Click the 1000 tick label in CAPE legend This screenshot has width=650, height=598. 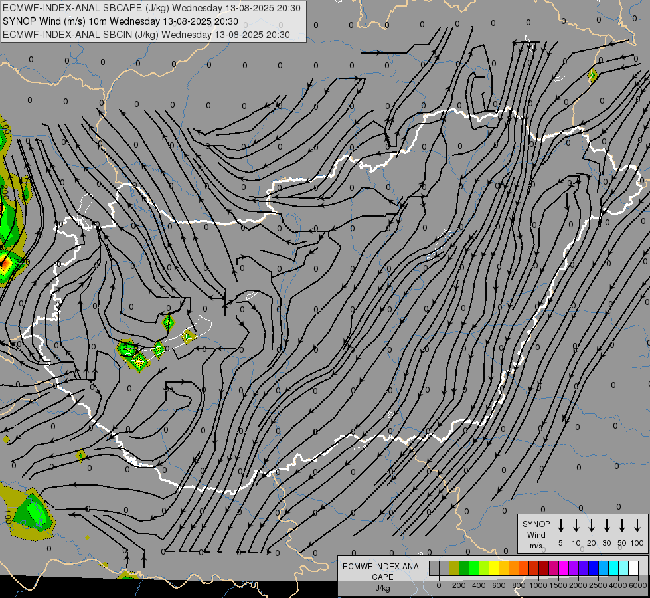[538, 585]
